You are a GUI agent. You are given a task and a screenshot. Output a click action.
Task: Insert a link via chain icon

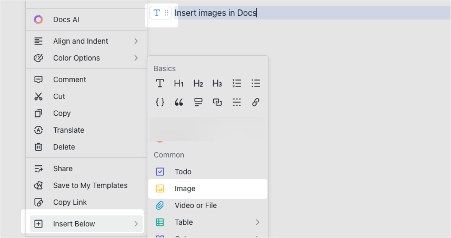coord(256,102)
